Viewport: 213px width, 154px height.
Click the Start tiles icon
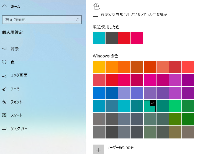point(4,115)
